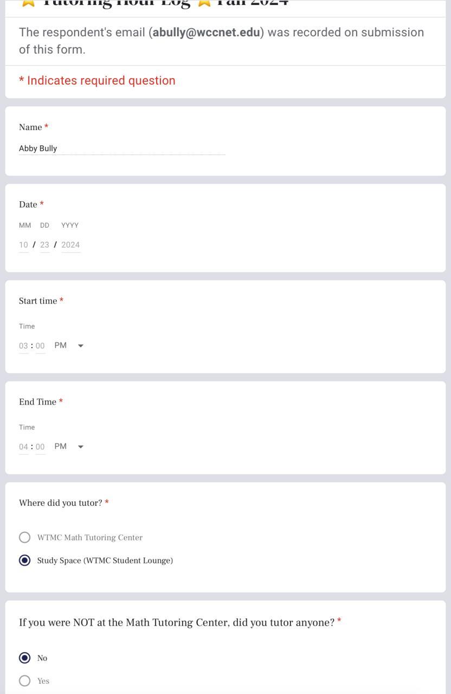Select the month field in Date
This screenshot has height=694, width=451.
pos(23,245)
